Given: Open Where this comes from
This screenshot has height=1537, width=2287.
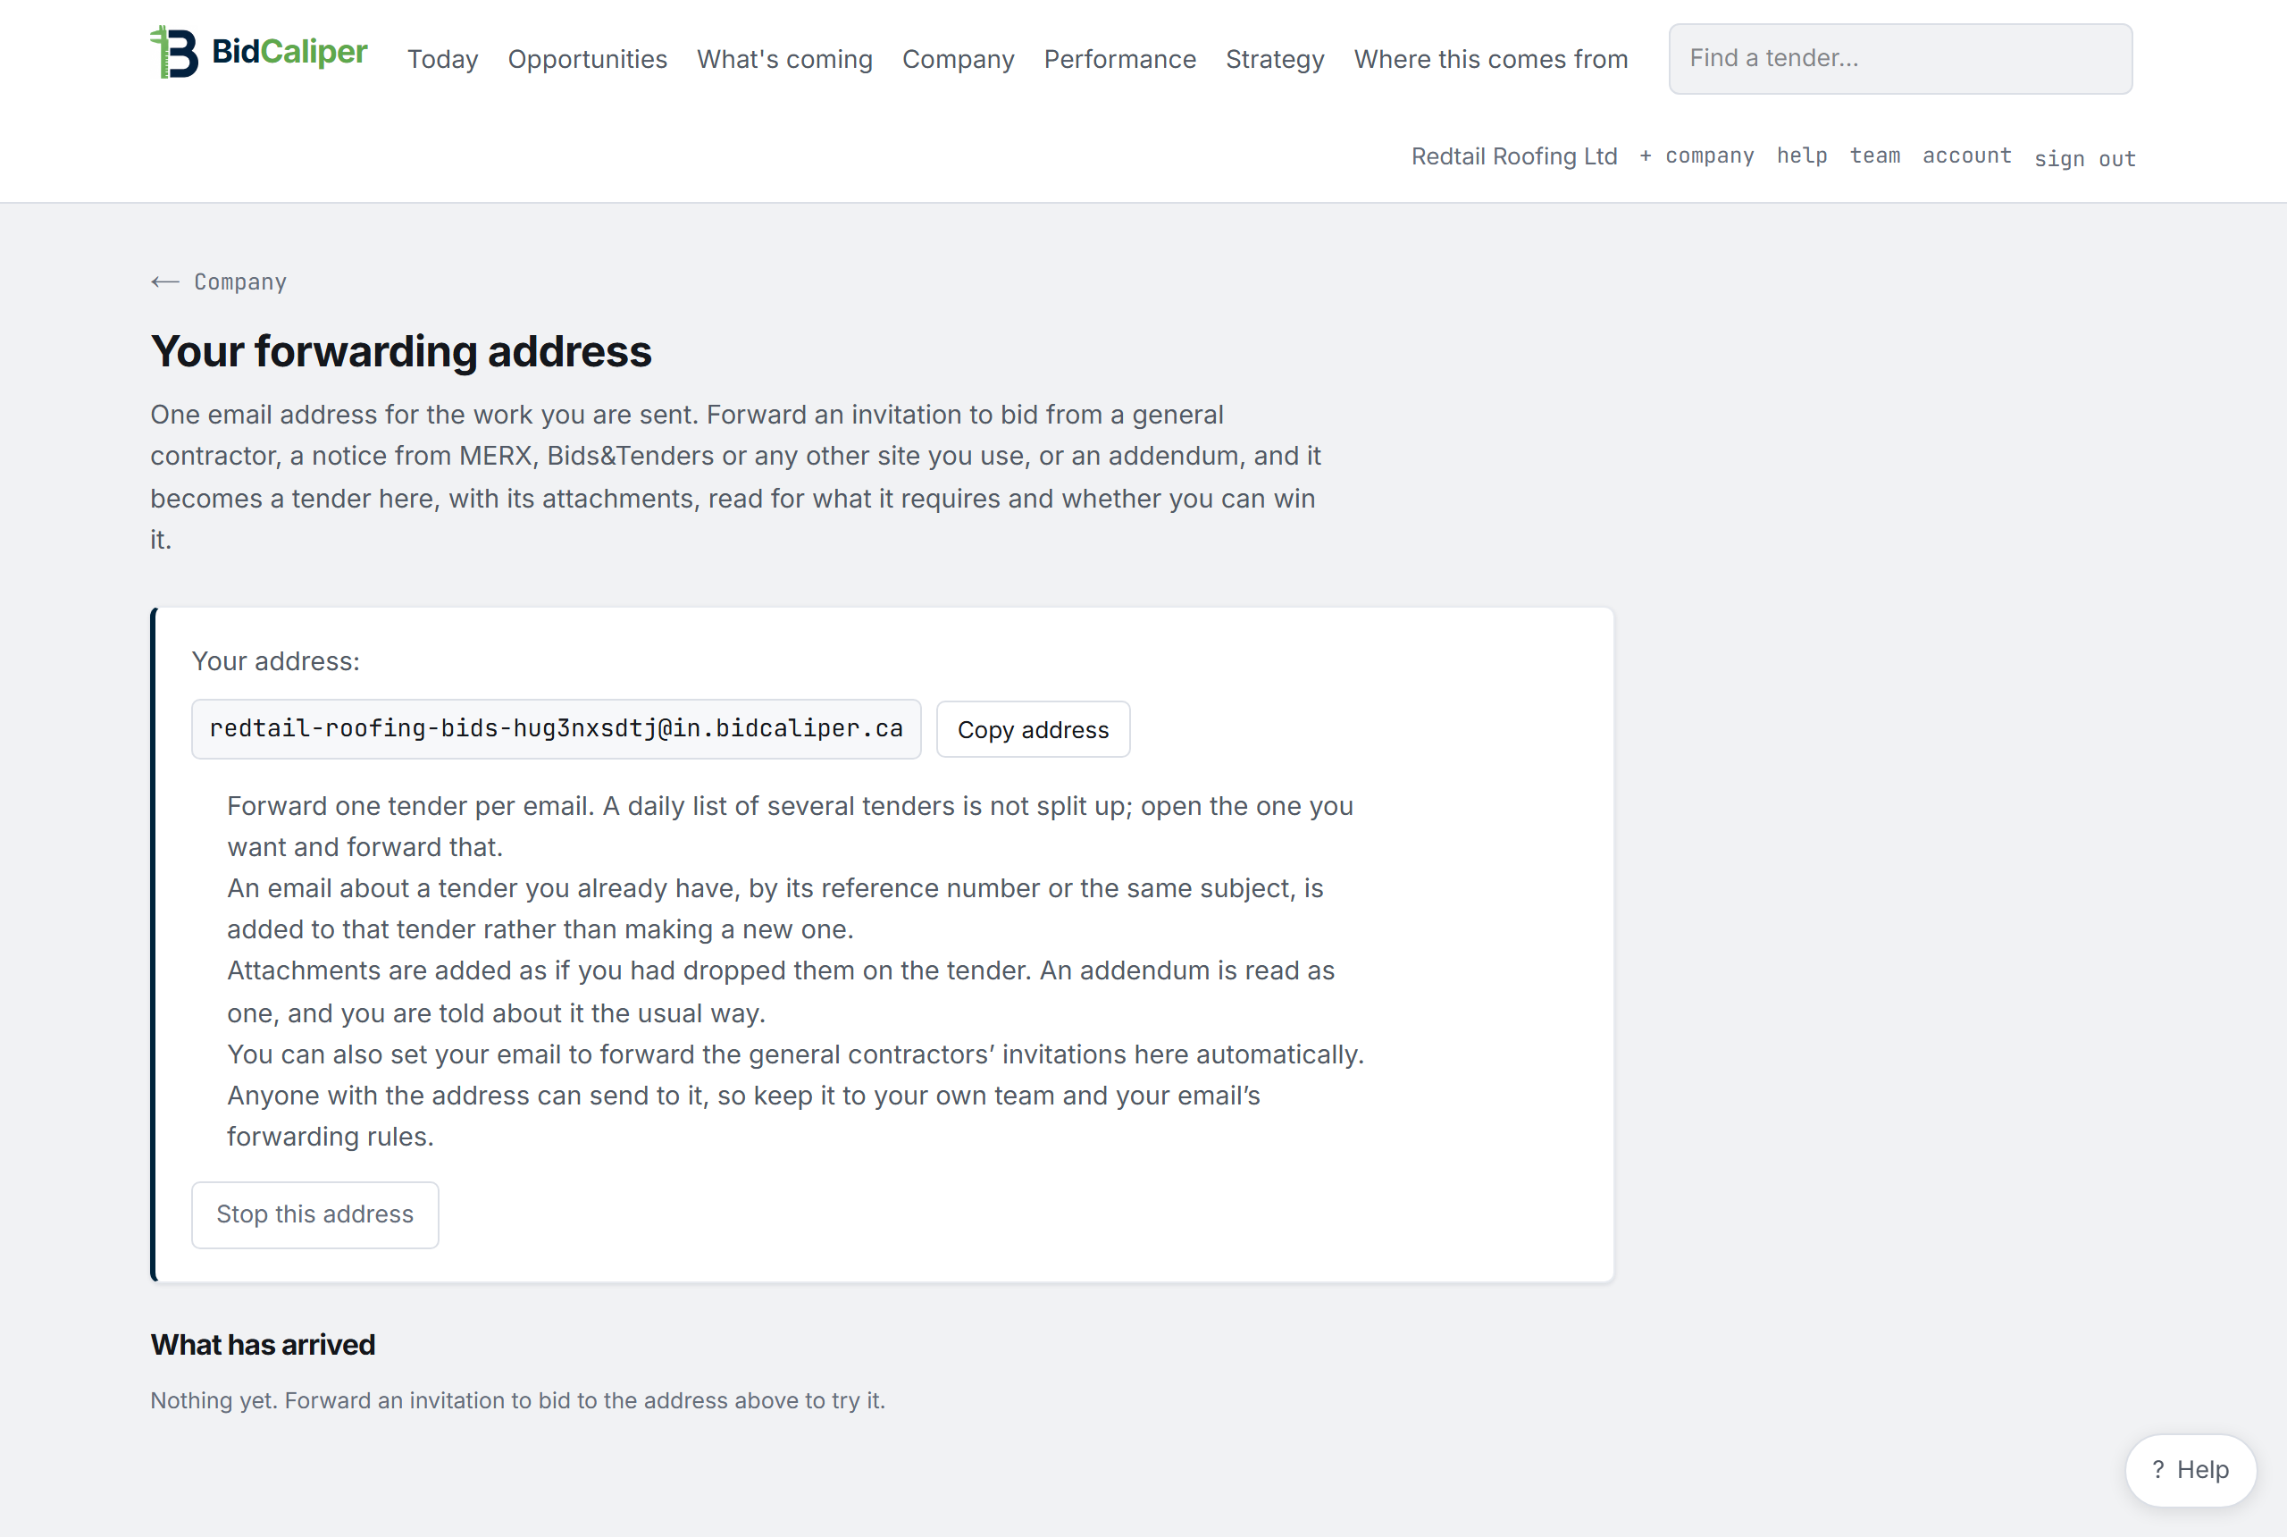Looking at the screenshot, I should click(x=1490, y=59).
